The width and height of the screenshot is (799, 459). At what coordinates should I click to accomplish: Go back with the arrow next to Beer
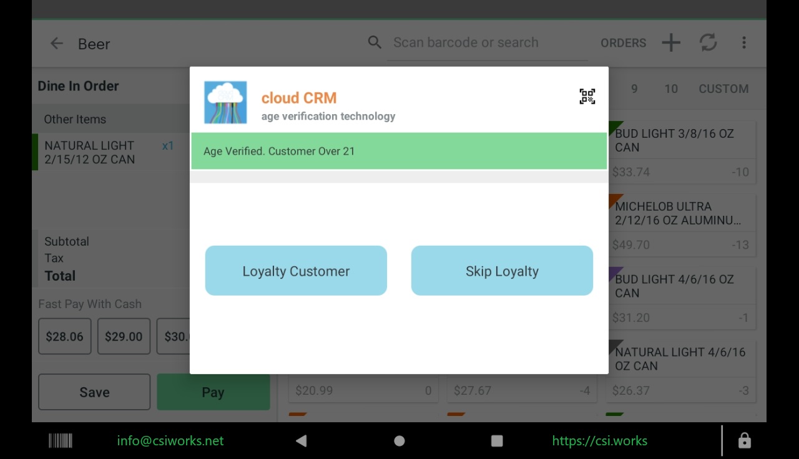[x=57, y=44]
